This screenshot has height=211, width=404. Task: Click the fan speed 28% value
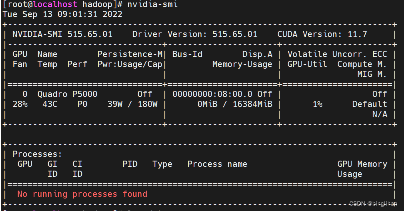pyautogui.click(x=20, y=104)
